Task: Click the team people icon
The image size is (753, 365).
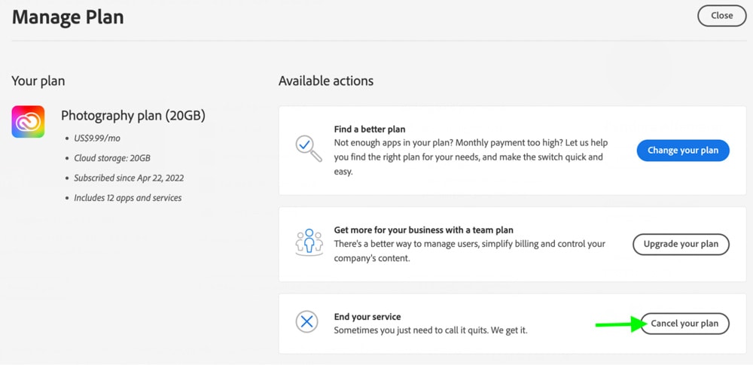Action: (x=309, y=242)
